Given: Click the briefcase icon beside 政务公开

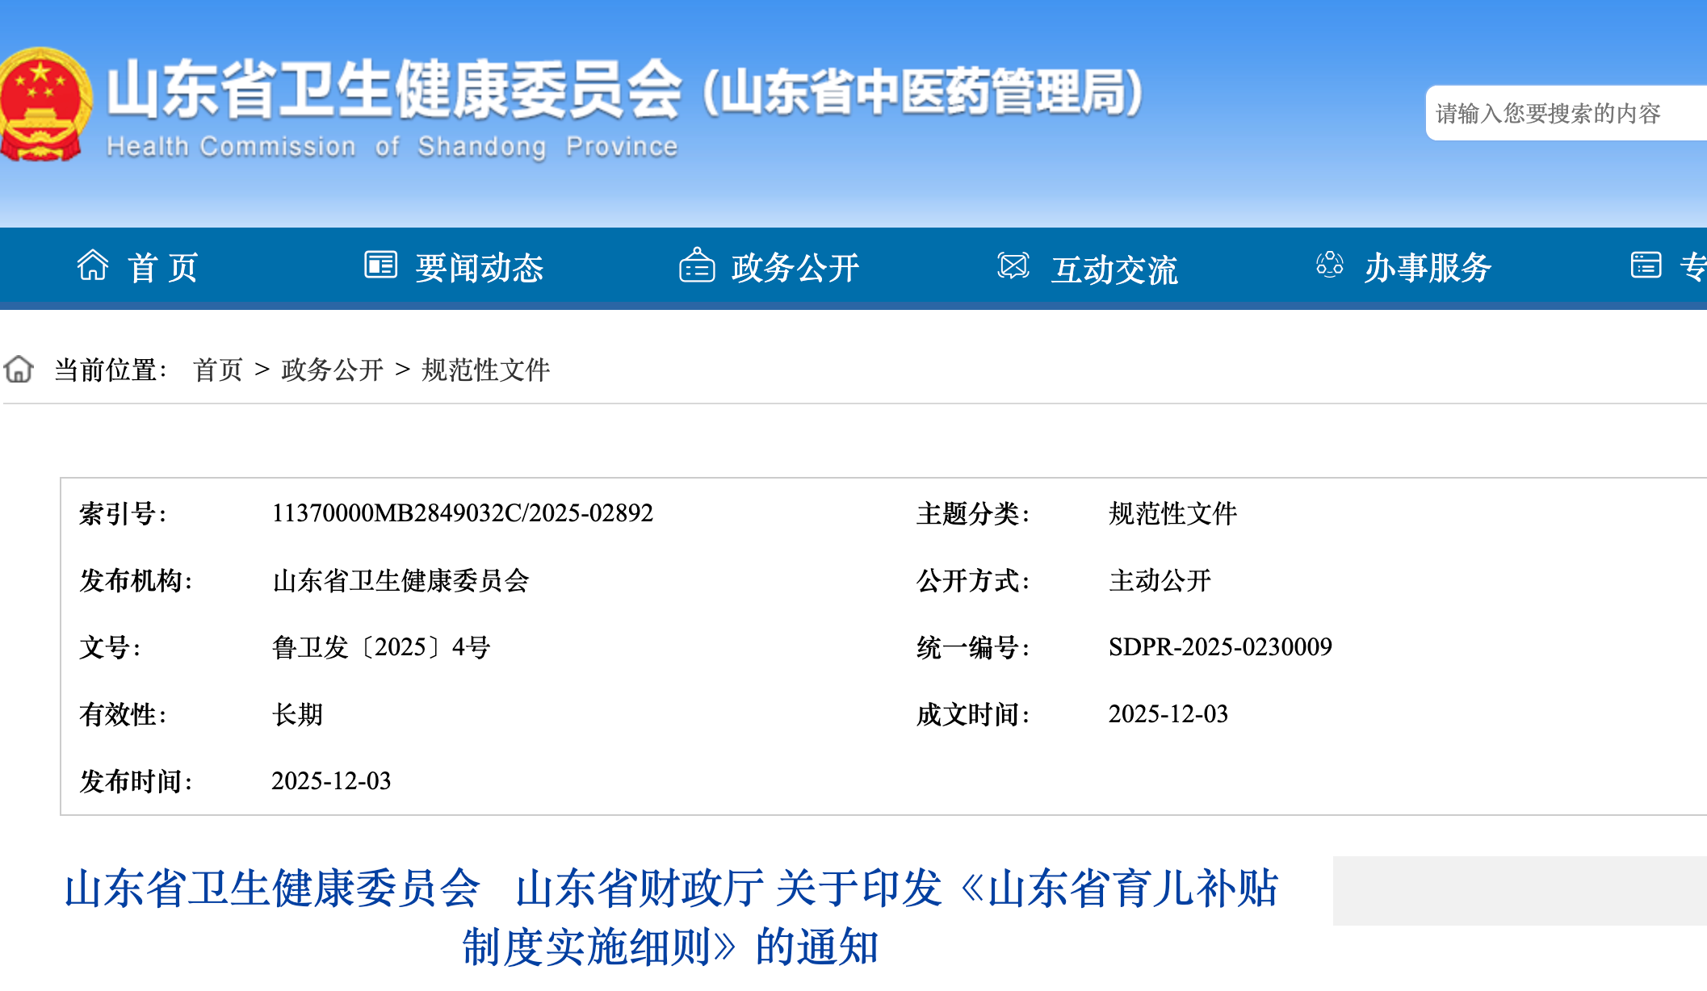Looking at the screenshot, I should pyautogui.click(x=697, y=266).
